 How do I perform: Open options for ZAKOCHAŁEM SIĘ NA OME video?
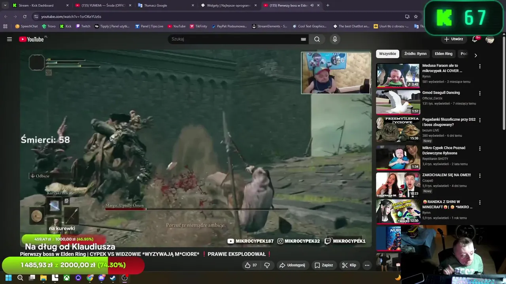(480, 176)
